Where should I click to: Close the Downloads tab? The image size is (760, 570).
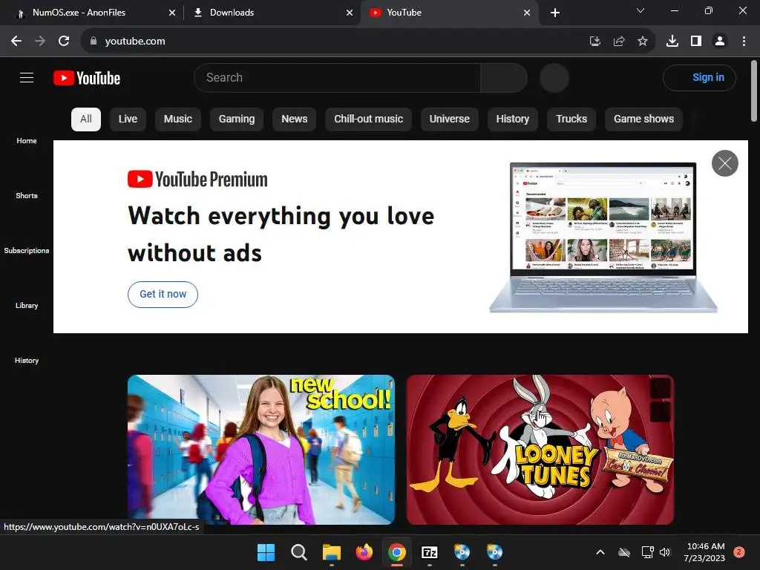(x=350, y=13)
